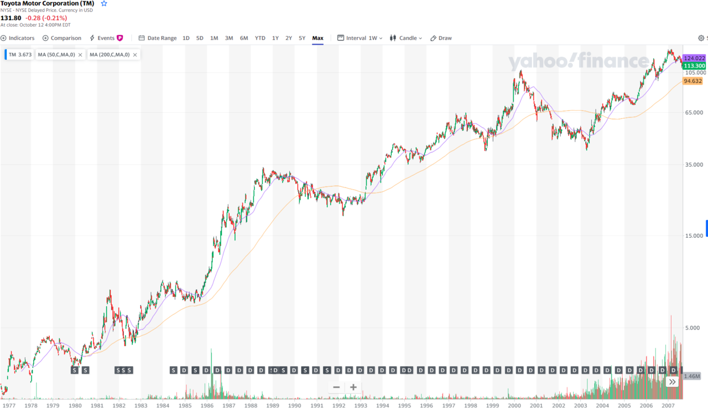This screenshot has height=413, width=708.
Task: Click the rightmost D dividend marker
Action: click(x=673, y=370)
